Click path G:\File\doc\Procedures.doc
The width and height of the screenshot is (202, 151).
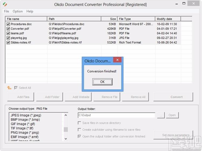67,24
